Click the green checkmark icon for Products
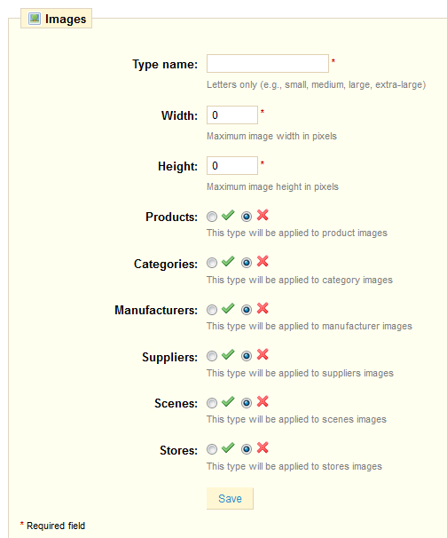447x538 pixels. (x=228, y=216)
